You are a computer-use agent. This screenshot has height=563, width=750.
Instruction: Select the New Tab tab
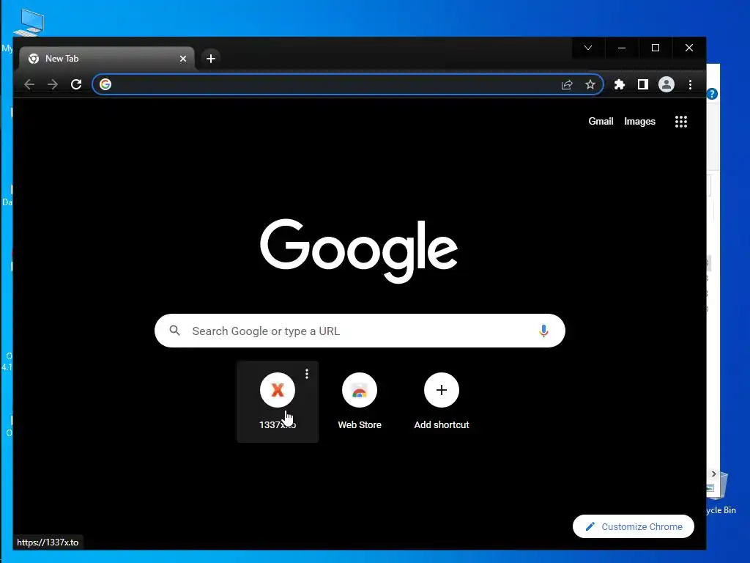[x=107, y=59]
